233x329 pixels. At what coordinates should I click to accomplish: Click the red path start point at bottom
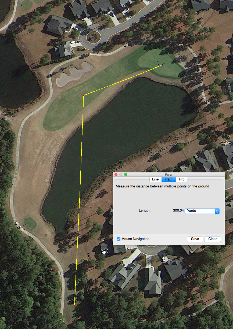tap(74, 306)
